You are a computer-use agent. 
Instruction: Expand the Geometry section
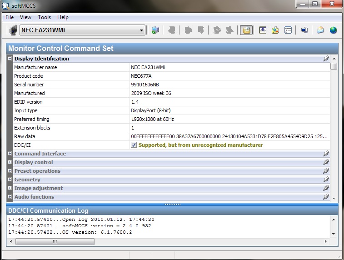tap(10, 180)
